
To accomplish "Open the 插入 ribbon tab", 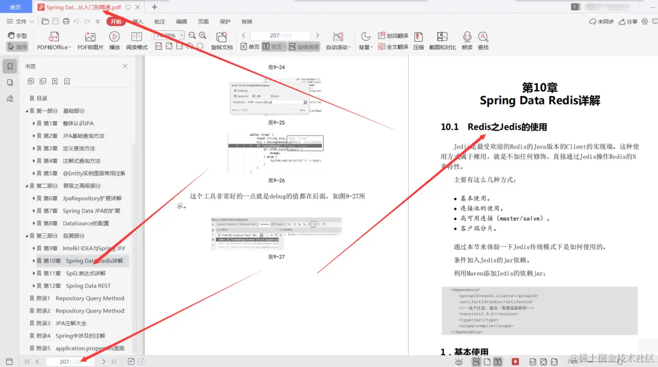I will [x=138, y=22].
